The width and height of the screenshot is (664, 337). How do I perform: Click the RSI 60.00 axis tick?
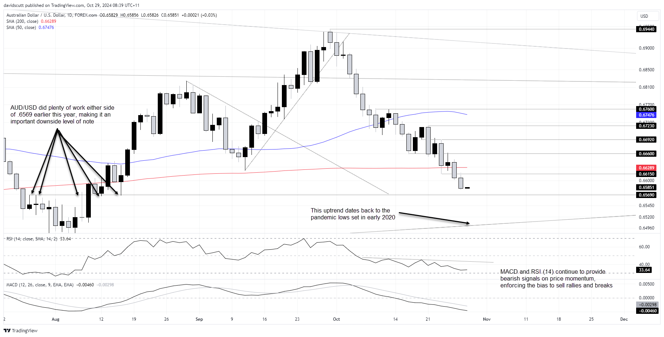(644, 247)
